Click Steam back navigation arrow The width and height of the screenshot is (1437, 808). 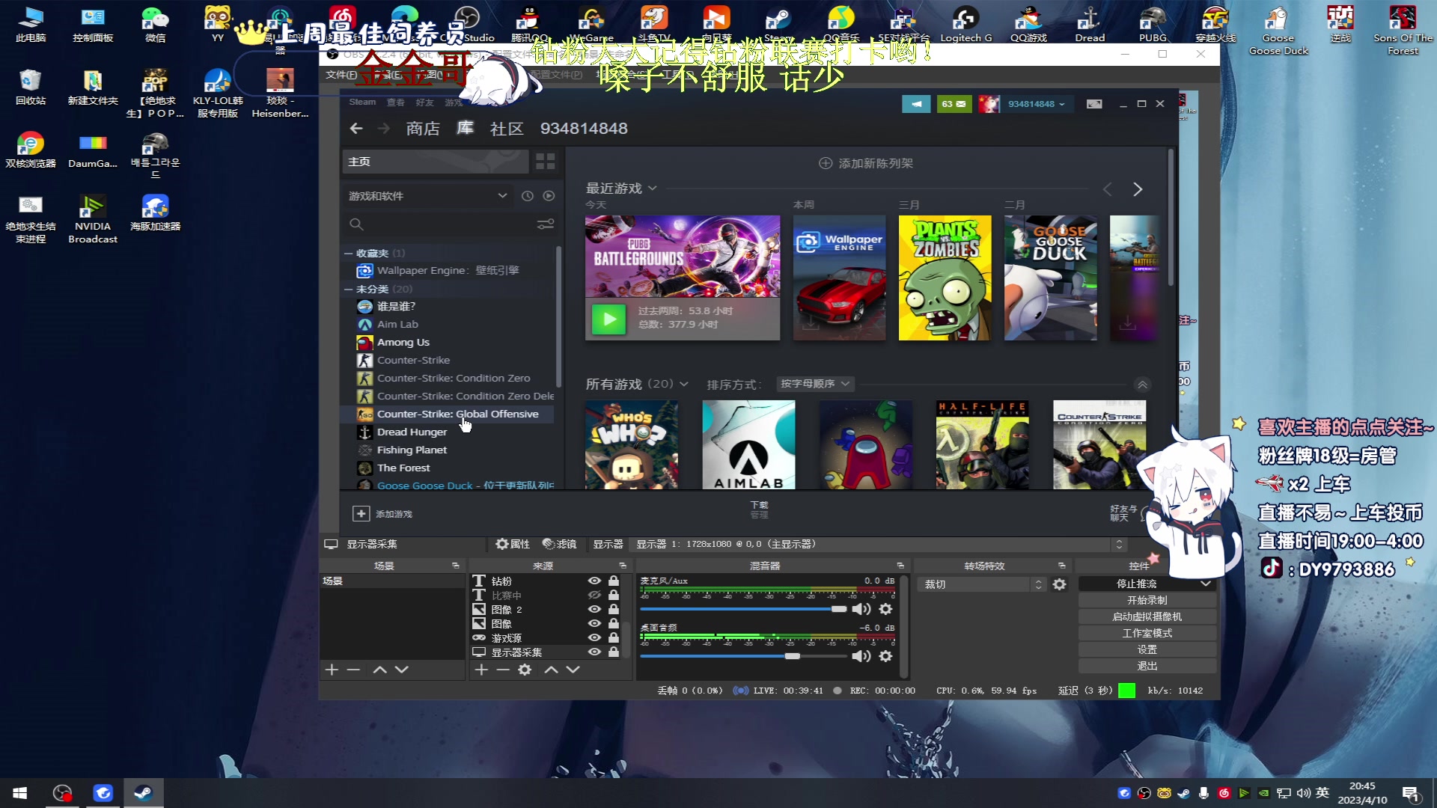pos(356,129)
